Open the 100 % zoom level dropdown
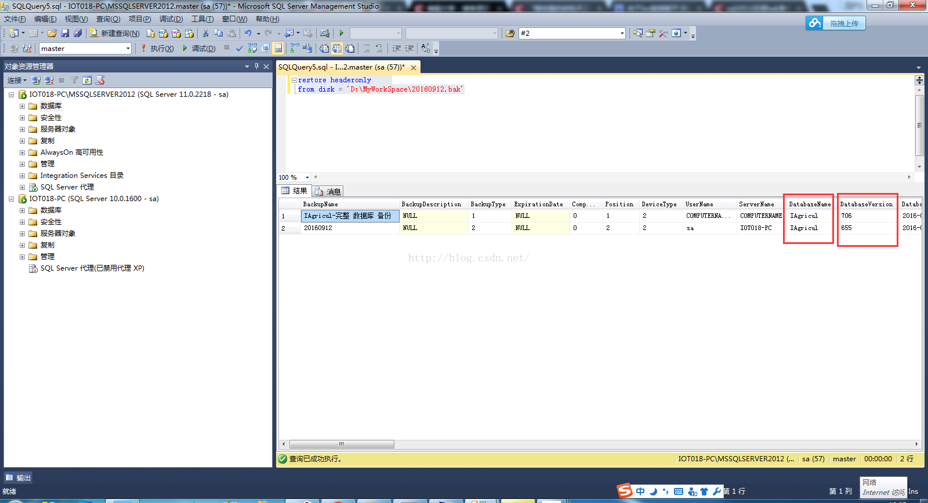The width and height of the screenshot is (928, 503). (307, 177)
